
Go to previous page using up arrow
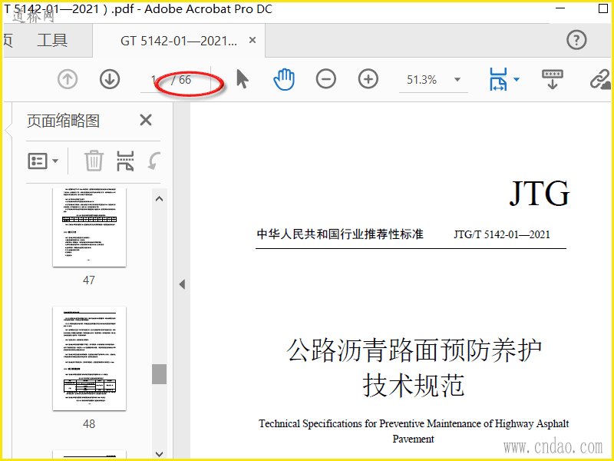click(68, 80)
